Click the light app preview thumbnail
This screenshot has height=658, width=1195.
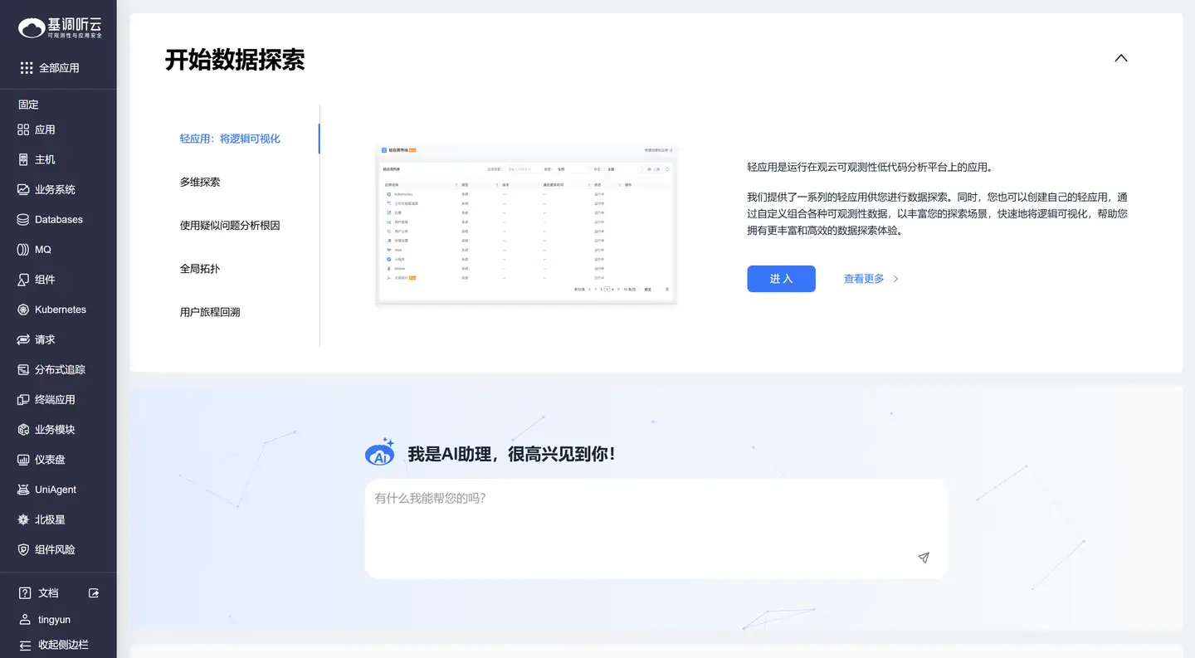coord(525,225)
